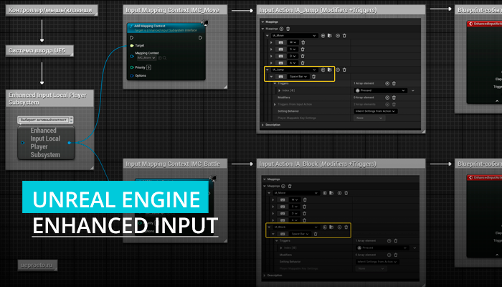Remove the IA_Block action mapping
Screen dimensions: 502x287
[x=346, y=227]
